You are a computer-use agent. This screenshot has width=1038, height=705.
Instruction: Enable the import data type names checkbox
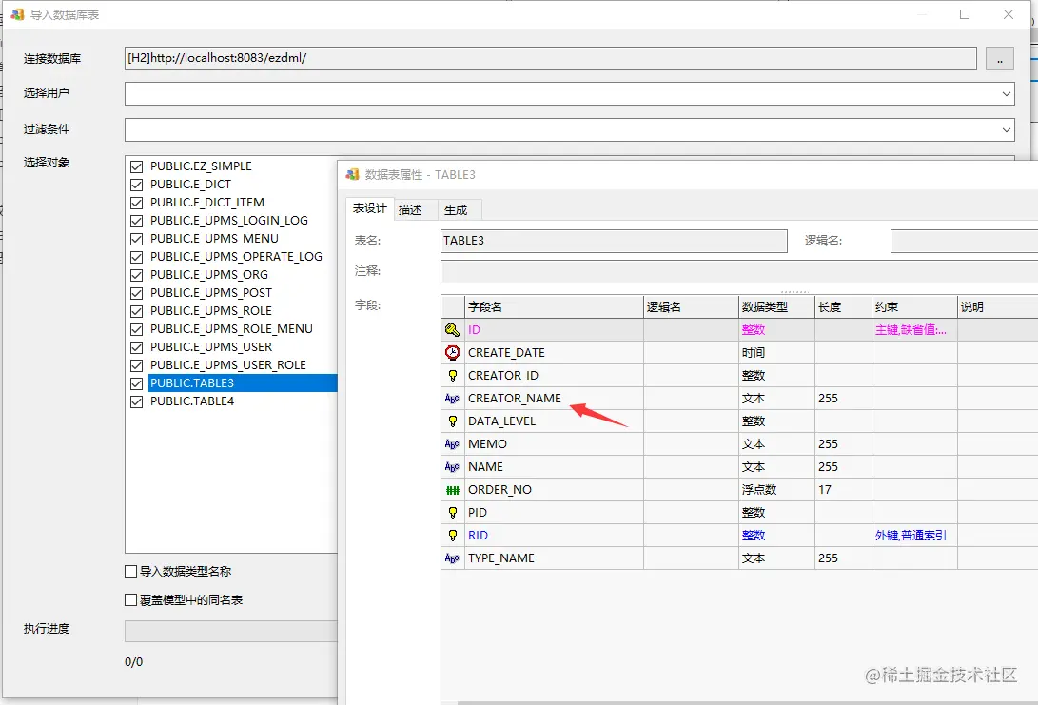coord(131,571)
